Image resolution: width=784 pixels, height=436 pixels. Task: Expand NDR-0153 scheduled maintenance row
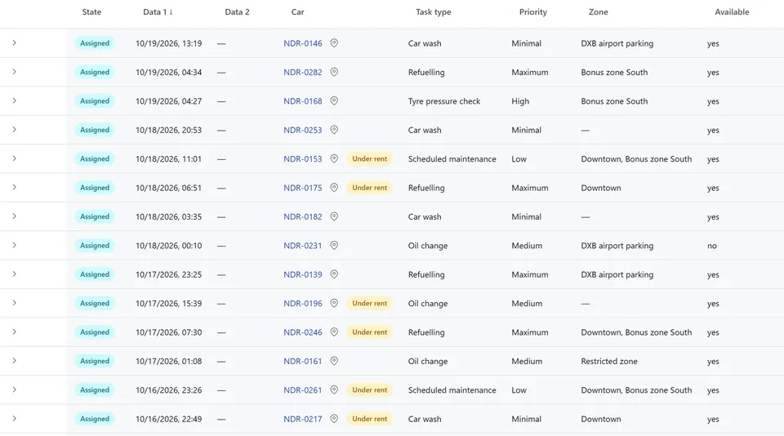pyautogui.click(x=15, y=158)
